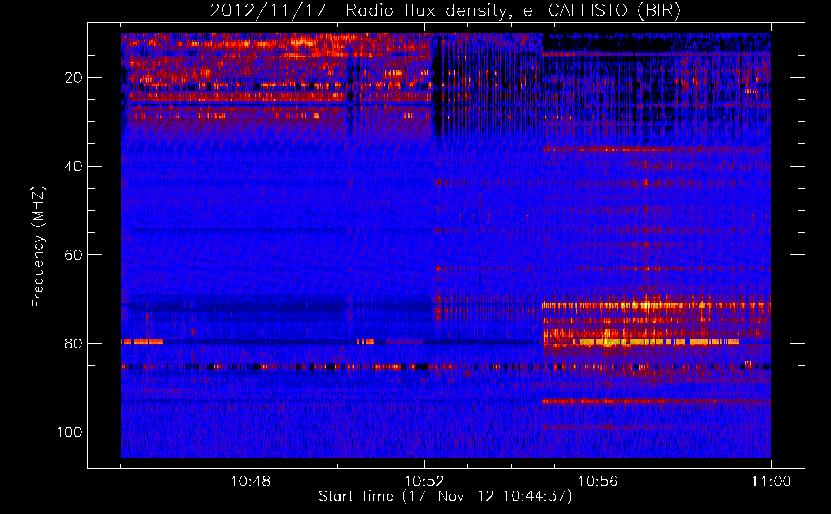
Task: Click the 11:00 time tick label
Action: [x=771, y=482]
